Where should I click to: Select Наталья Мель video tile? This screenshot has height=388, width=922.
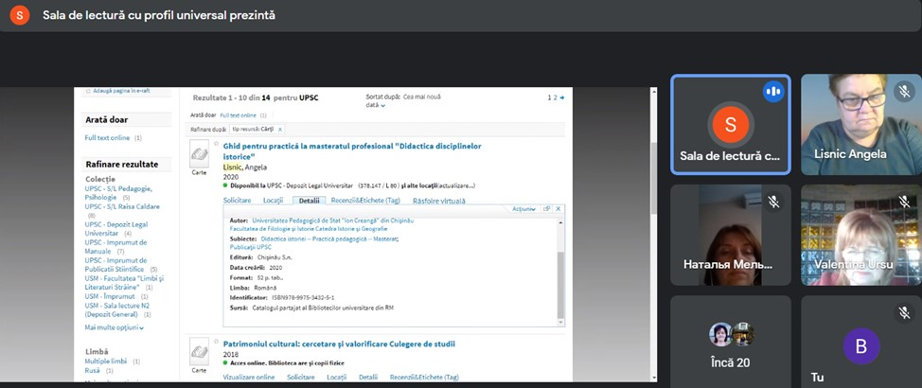pyautogui.click(x=730, y=235)
